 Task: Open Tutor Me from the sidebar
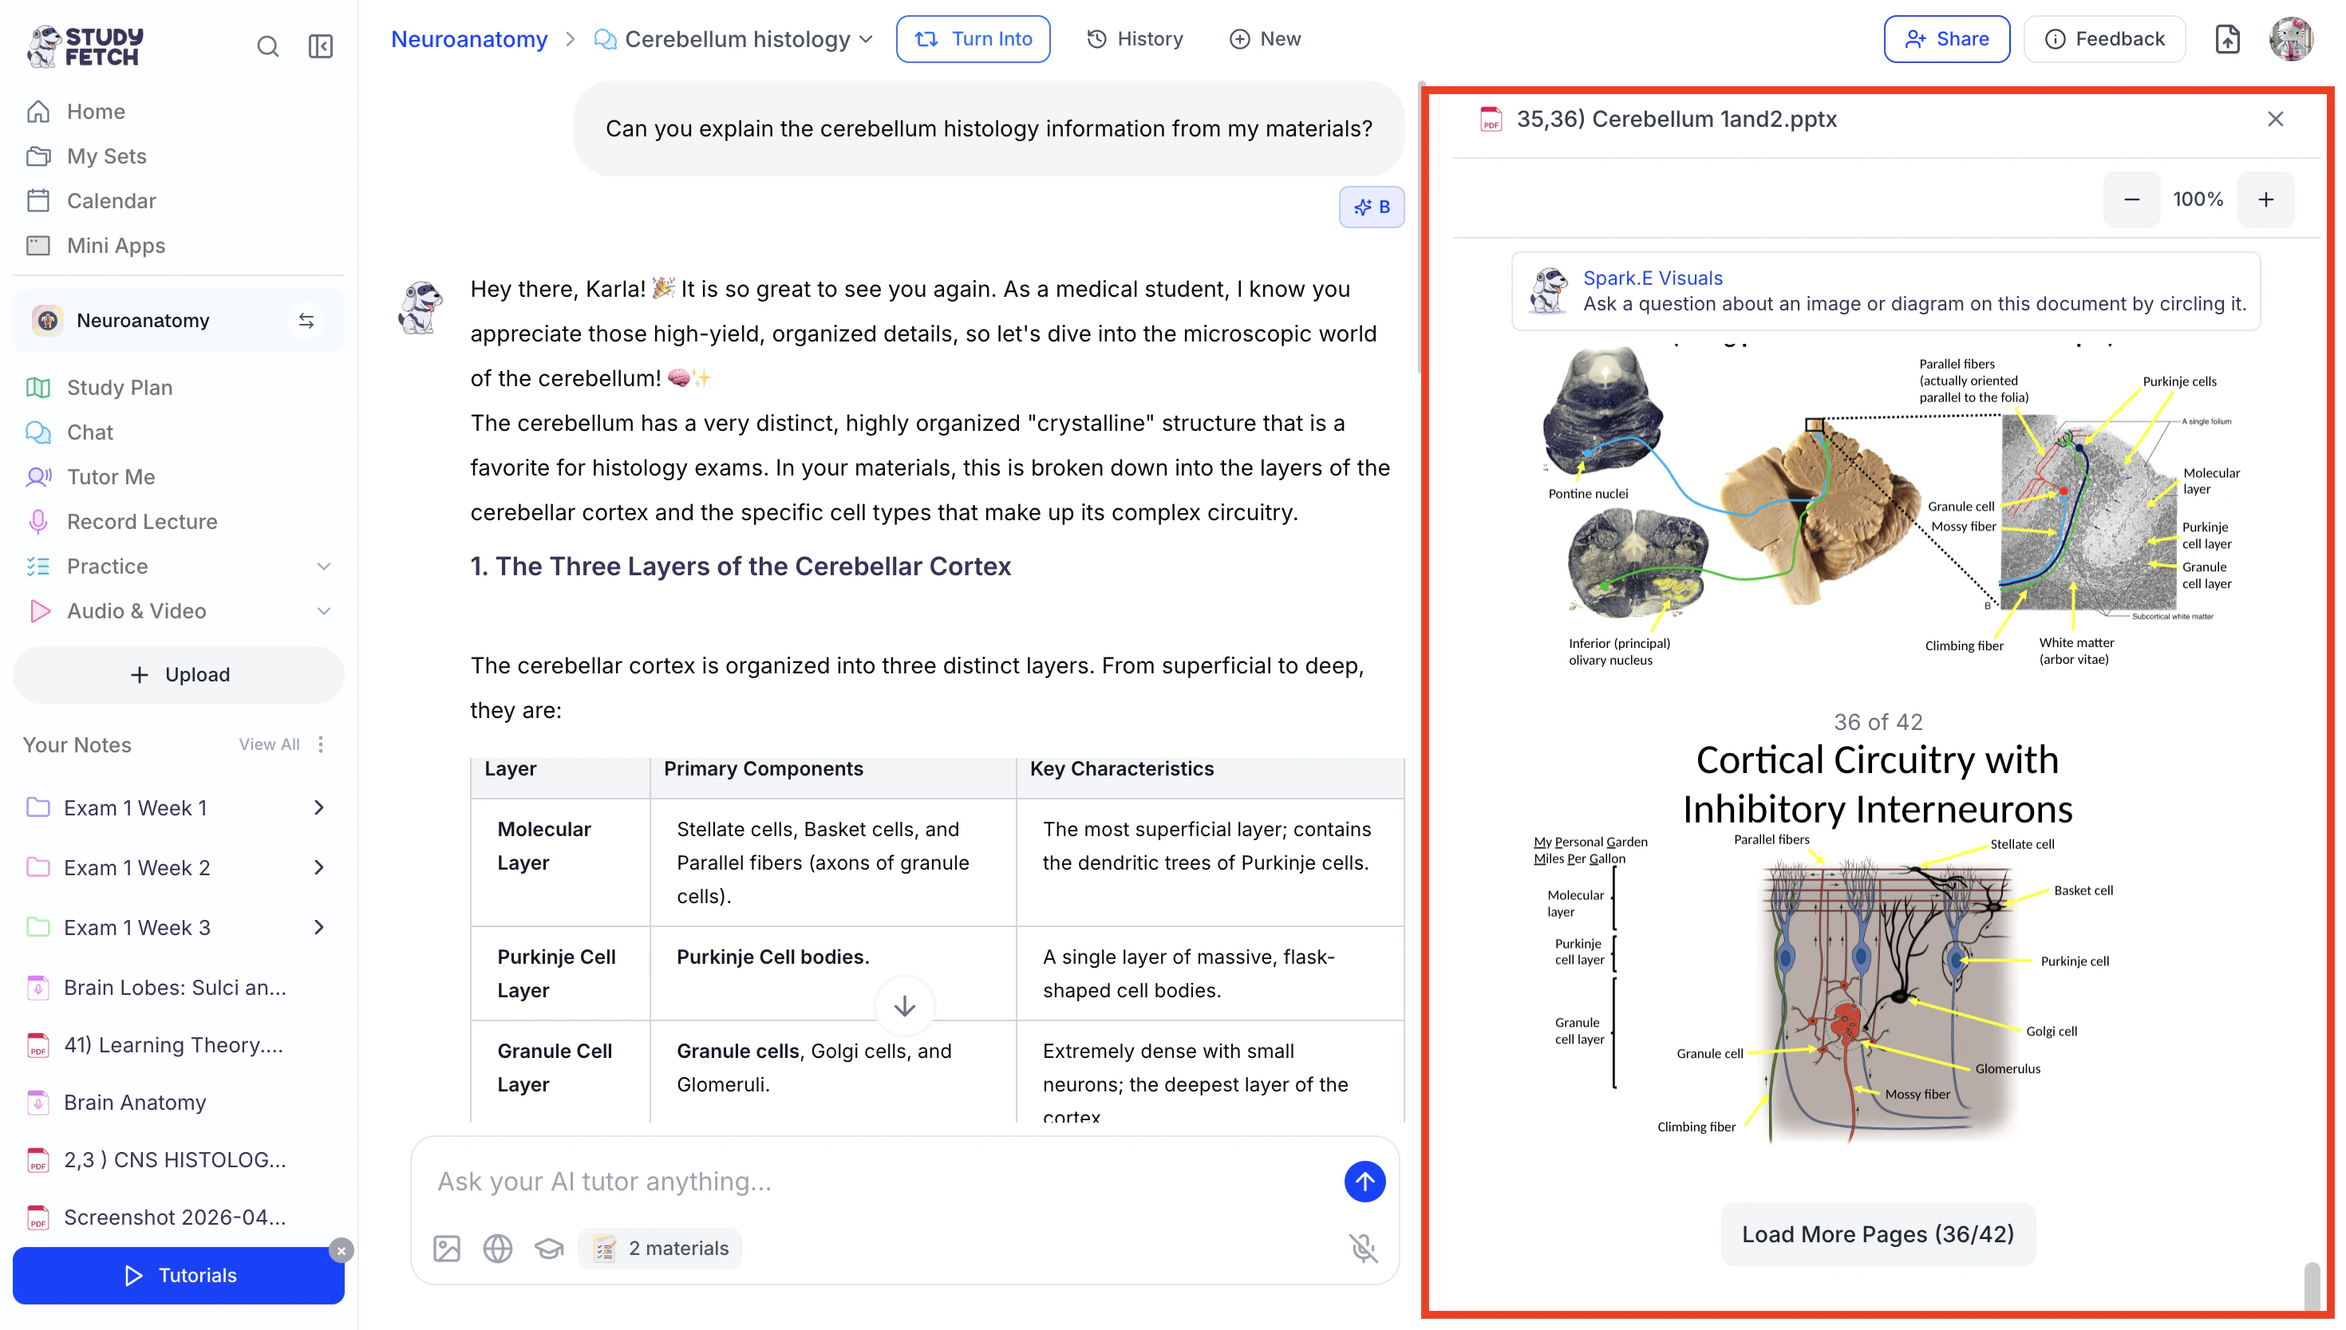[111, 477]
